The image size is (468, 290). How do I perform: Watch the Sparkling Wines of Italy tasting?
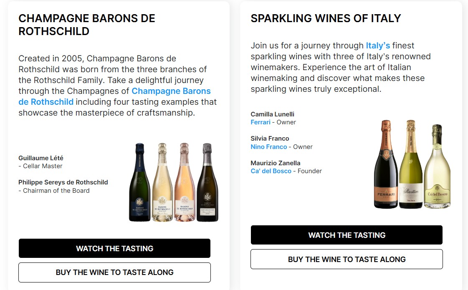coord(347,235)
